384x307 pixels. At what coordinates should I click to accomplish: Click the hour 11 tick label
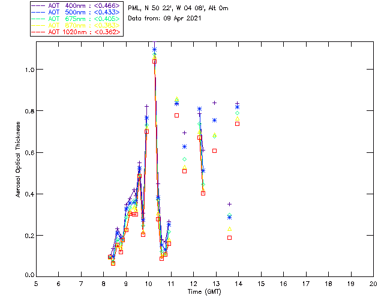coord(171,284)
